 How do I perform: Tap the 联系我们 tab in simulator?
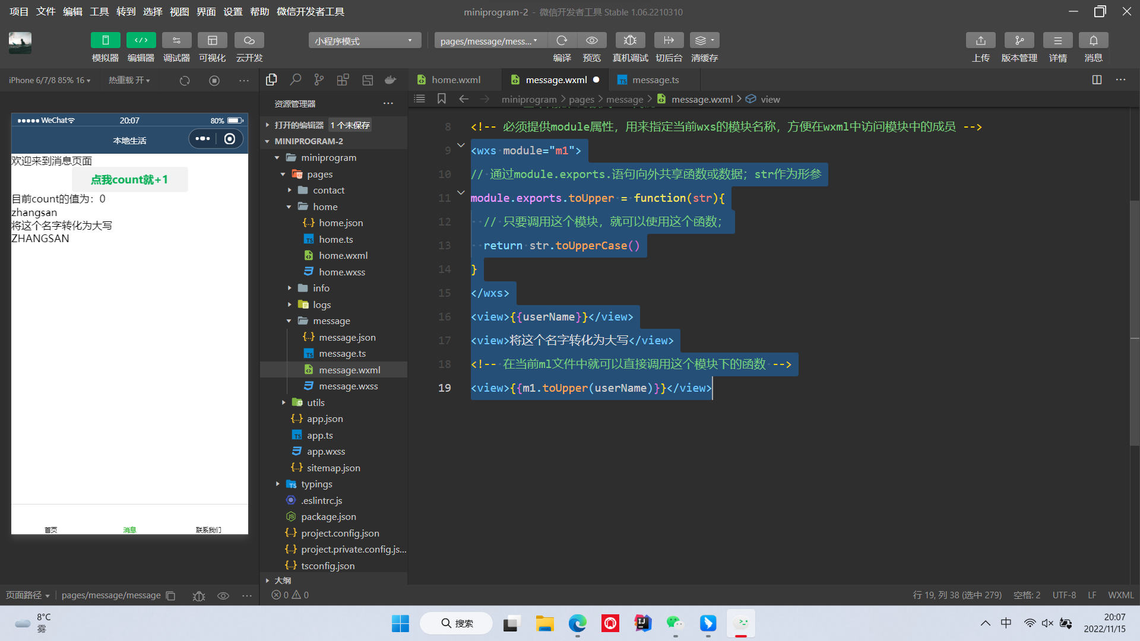point(208,529)
